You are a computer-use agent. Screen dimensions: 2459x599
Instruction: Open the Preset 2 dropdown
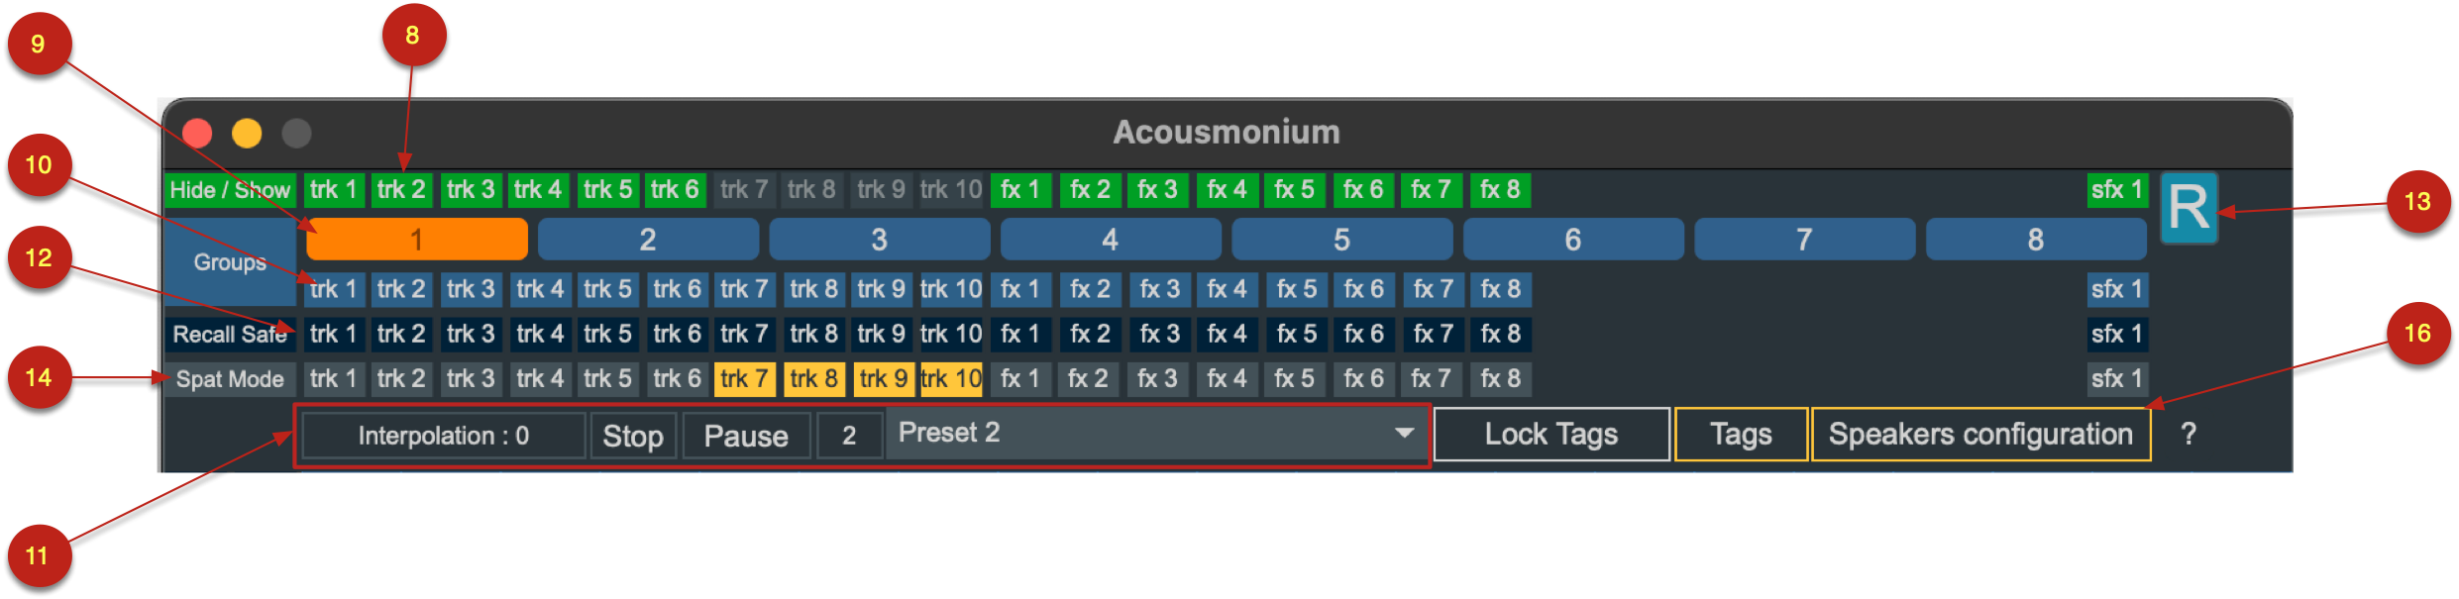[1156, 433]
